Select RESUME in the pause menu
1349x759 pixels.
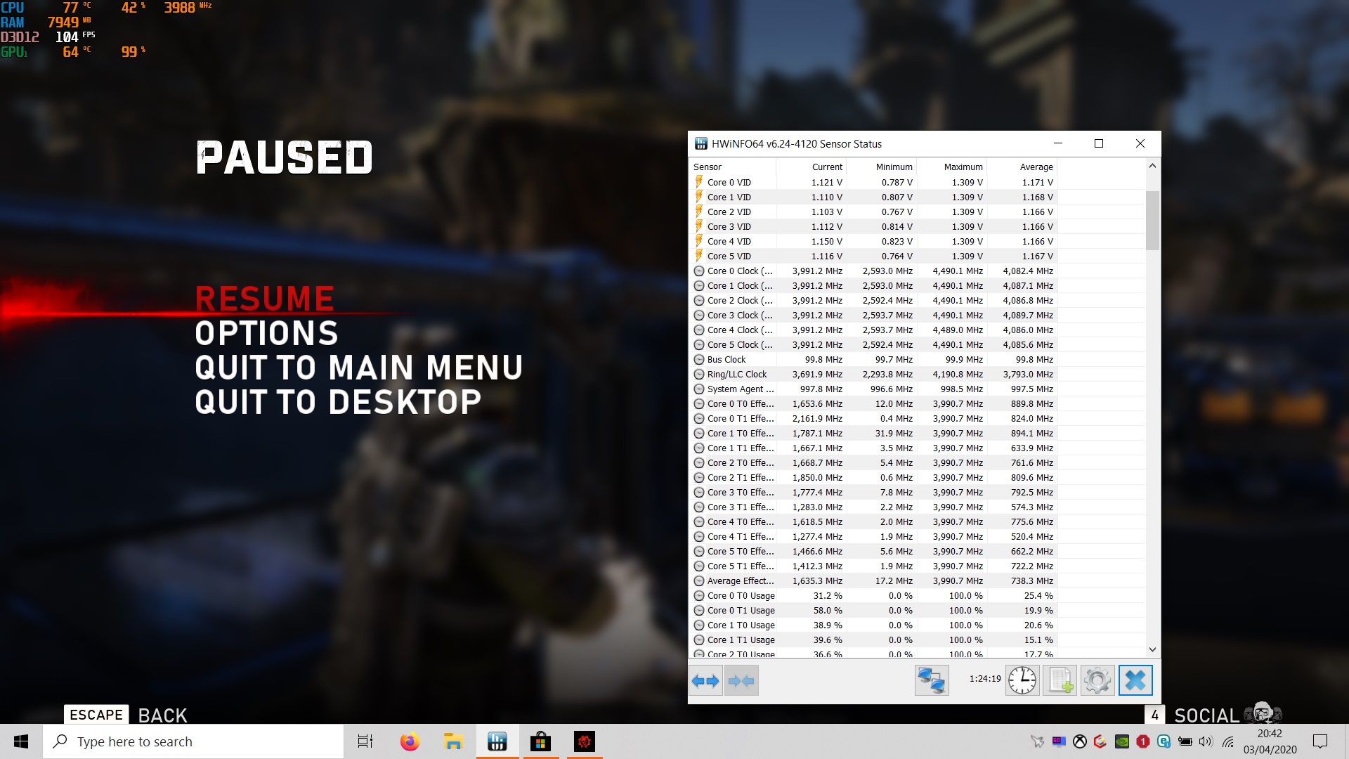coord(265,299)
